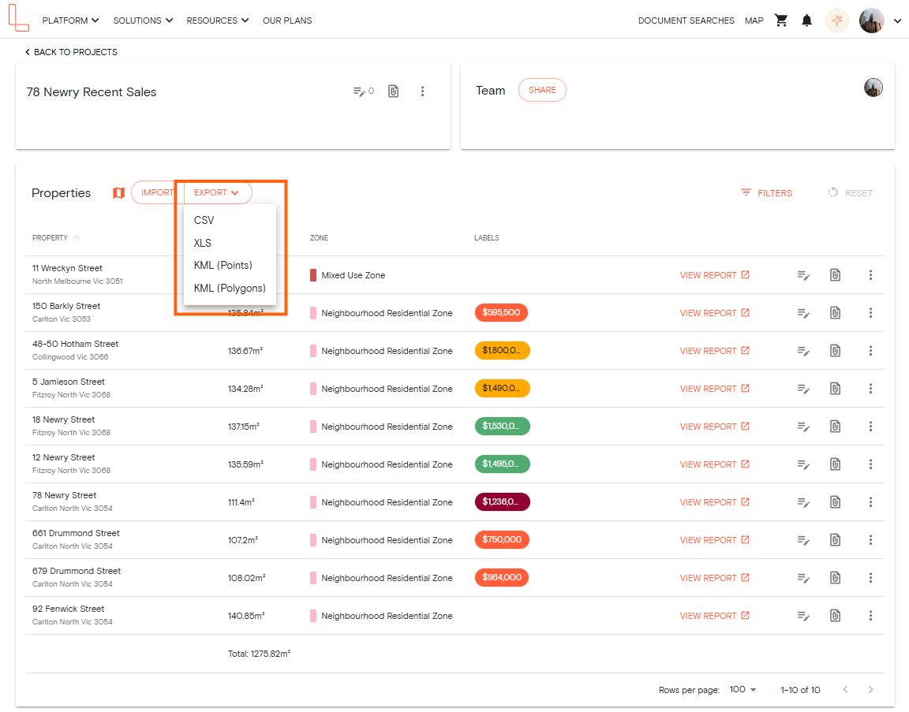Expand account menu chevron beside avatar

(x=897, y=21)
